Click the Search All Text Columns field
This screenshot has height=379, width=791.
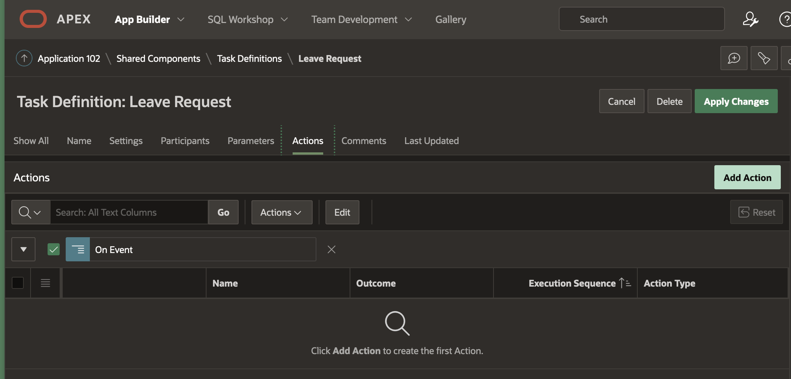coord(129,212)
